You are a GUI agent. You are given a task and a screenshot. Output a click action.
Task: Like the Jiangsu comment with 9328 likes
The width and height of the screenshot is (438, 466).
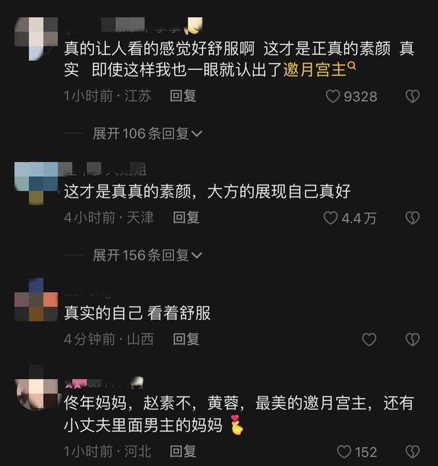[x=333, y=97]
